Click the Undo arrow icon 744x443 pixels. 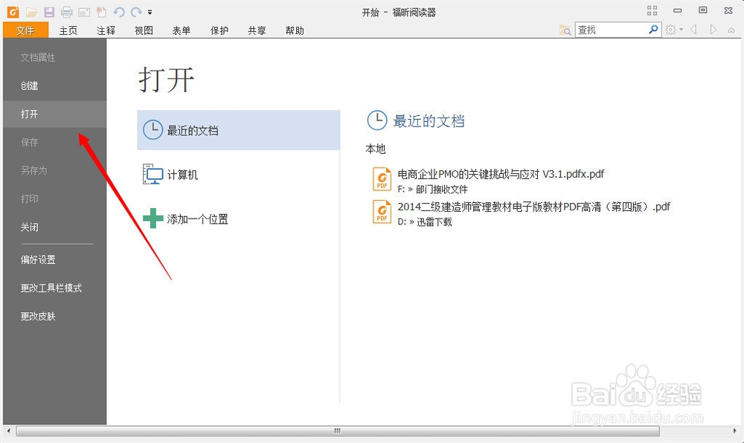tap(118, 12)
